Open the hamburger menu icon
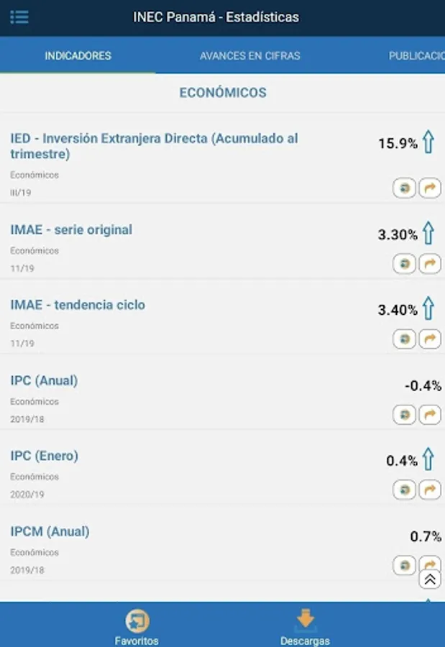Image resolution: width=445 pixels, height=647 pixels. (19, 17)
